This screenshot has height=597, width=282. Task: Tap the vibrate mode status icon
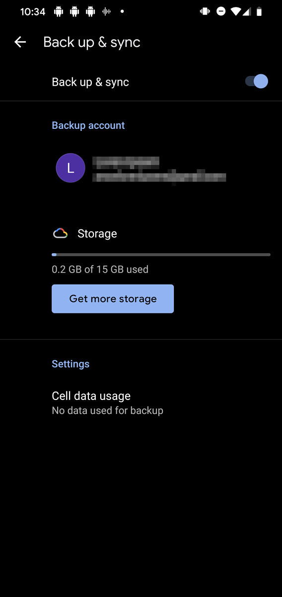click(x=205, y=11)
